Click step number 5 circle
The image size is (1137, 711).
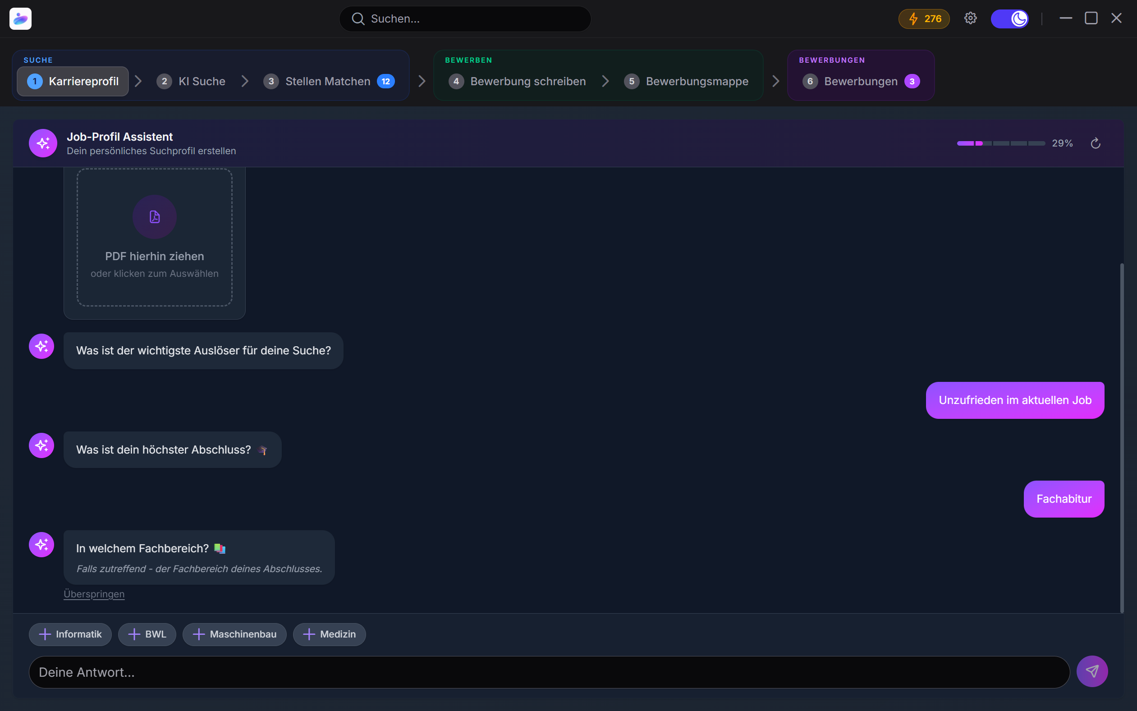pos(632,81)
